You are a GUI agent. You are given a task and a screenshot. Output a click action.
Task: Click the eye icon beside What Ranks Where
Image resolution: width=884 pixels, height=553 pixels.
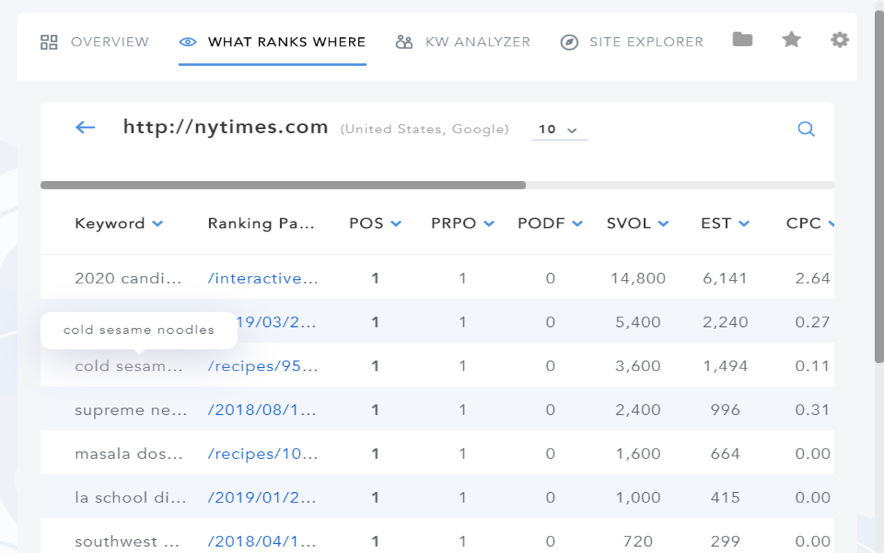pos(186,41)
